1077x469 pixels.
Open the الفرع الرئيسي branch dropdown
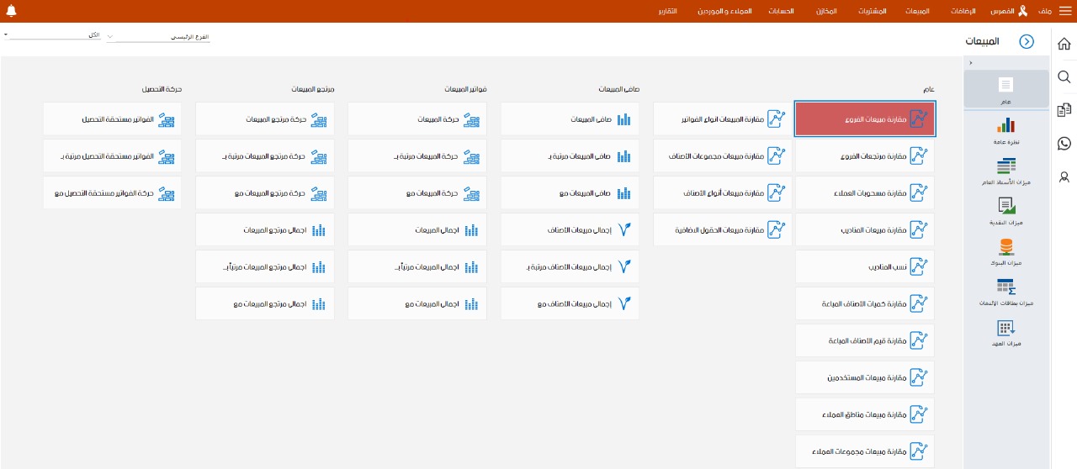(x=158, y=38)
